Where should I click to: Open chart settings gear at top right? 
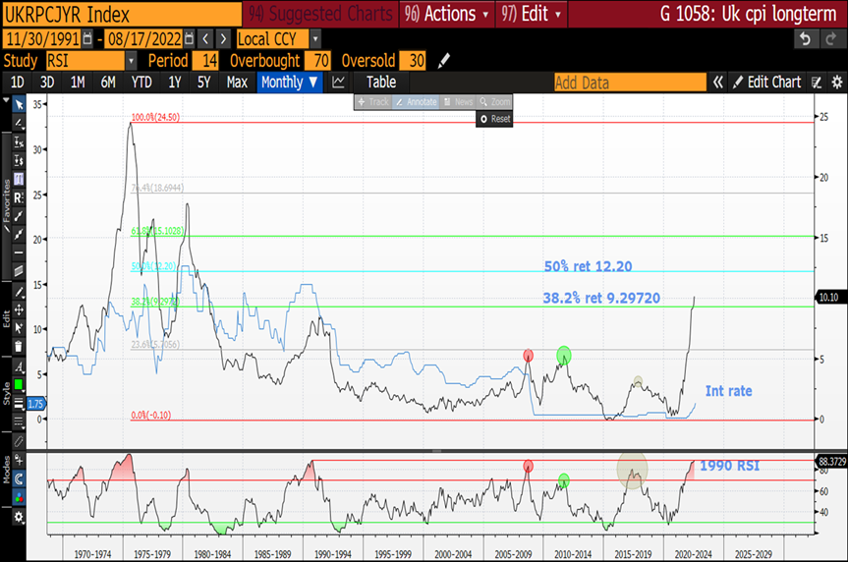coord(836,83)
